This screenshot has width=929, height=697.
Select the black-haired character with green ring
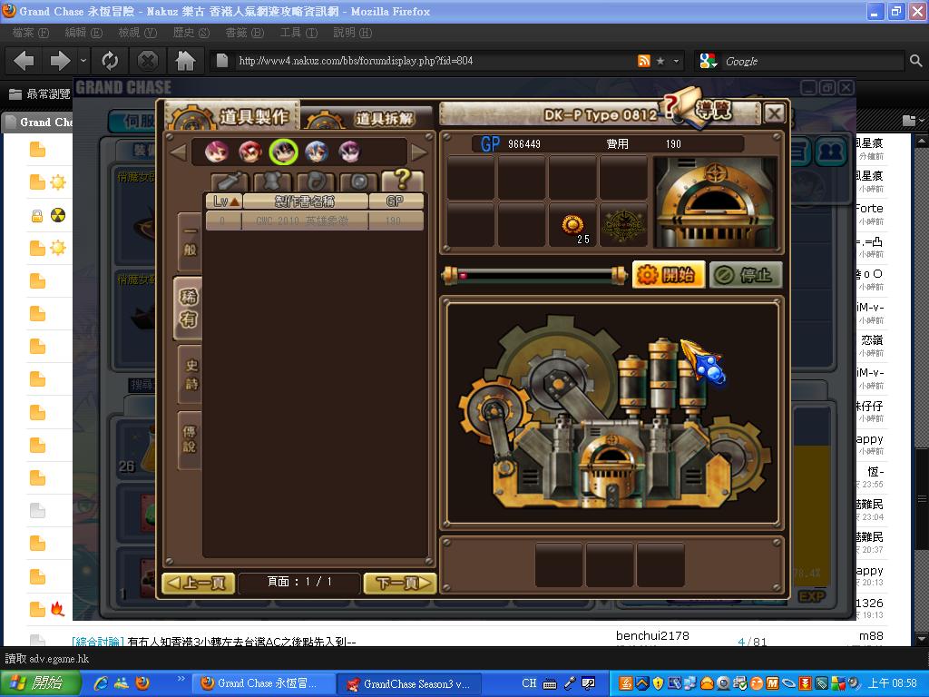coord(283,152)
